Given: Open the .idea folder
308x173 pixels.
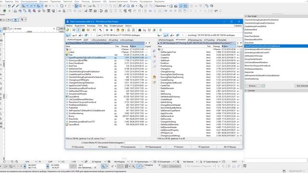Looking at the screenshot, I should 72,52.
